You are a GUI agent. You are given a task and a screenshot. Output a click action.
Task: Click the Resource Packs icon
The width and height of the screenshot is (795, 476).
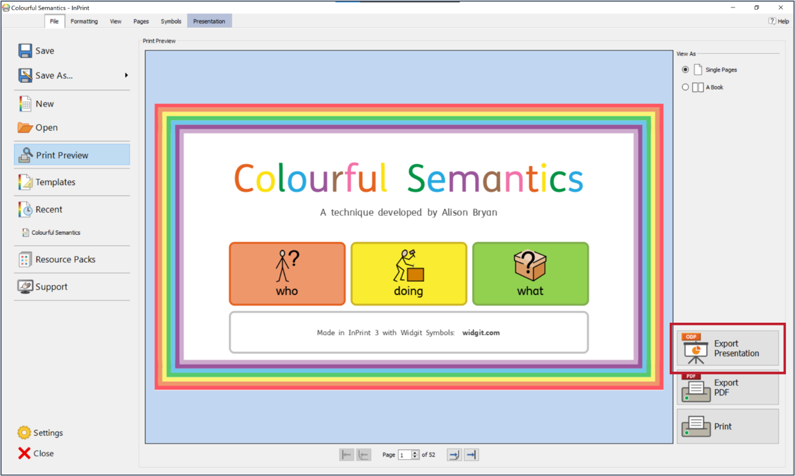tap(25, 259)
